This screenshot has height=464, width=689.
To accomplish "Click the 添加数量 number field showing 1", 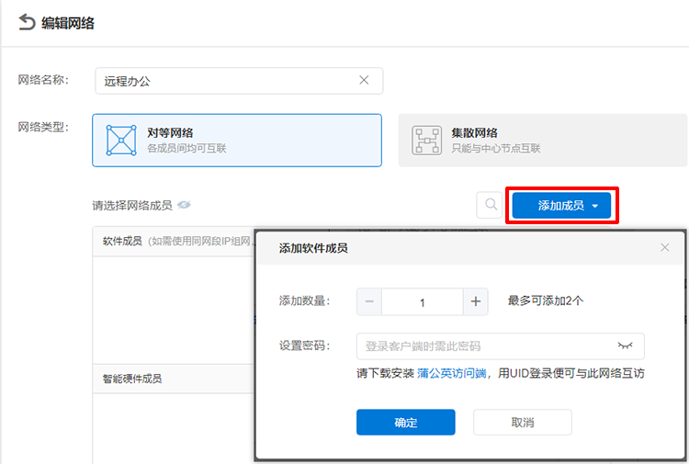I will point(423,302).
